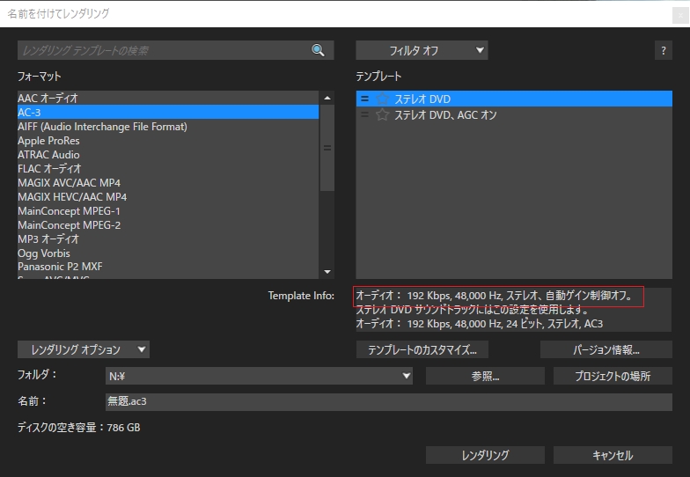Select AIFF (Audio Interchange File Format)
The image size is (690, 477).
pyautogui.click(x=167, y=127)
